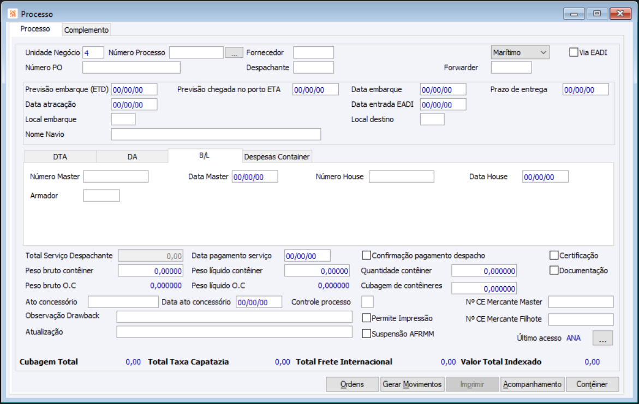The image size is (639, 404).
Task: Open Acompanhamento
Action: click(532, 384)
